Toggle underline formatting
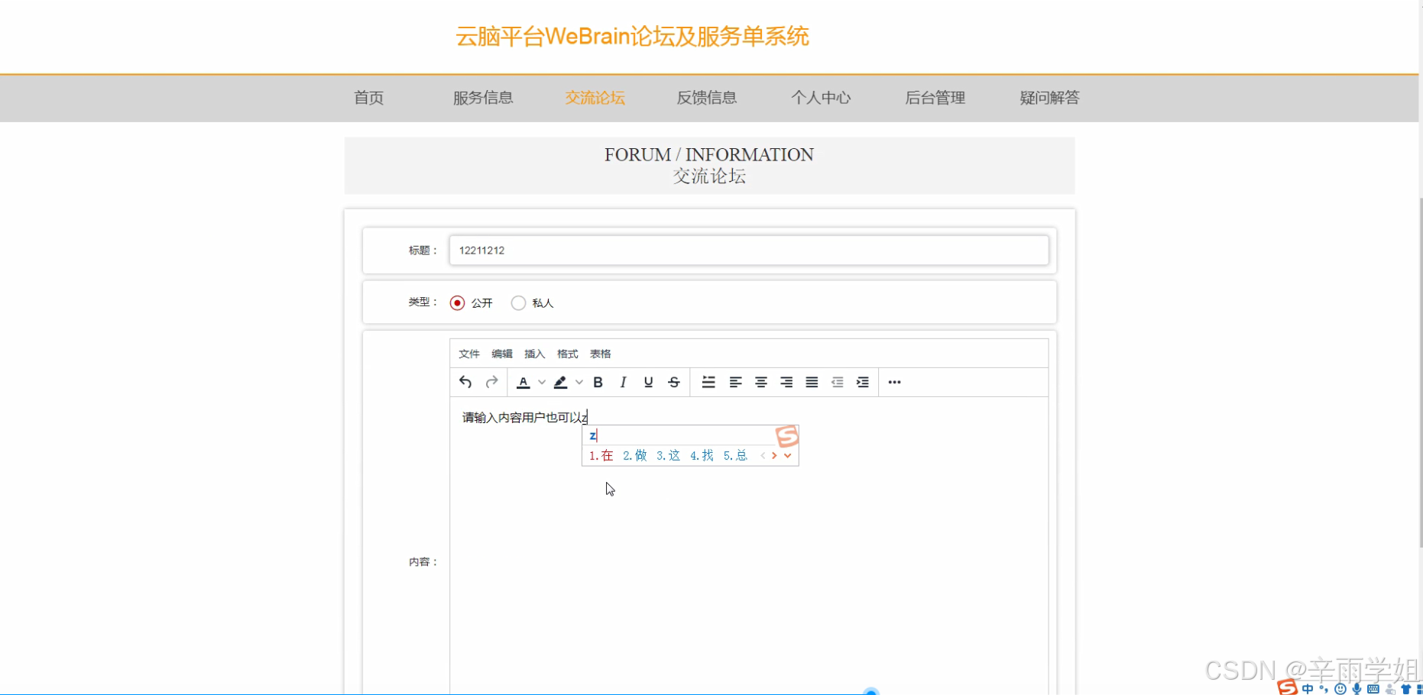 [x=649, y=382]
